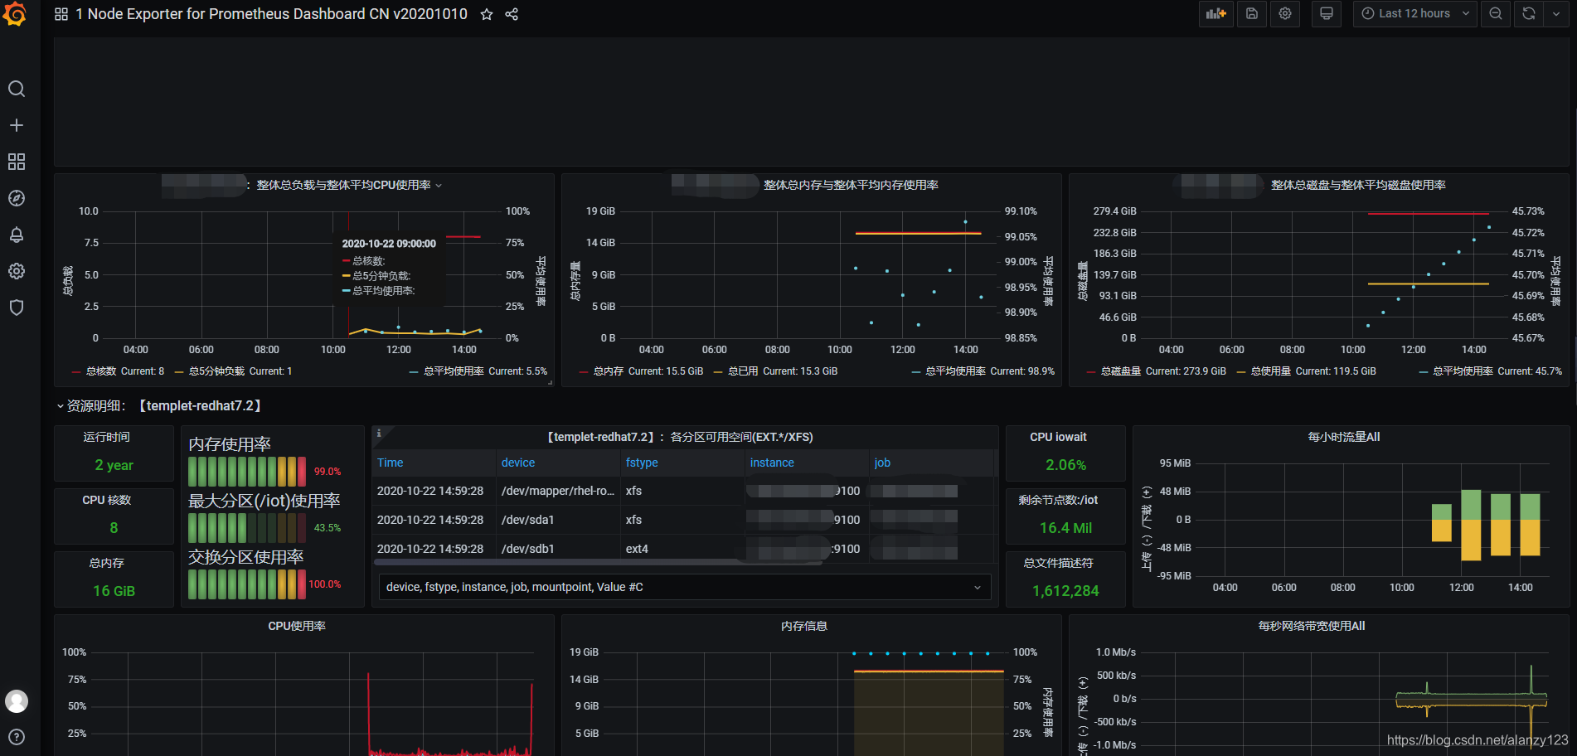Screen dimensions: 1577x756
Task: Open the dashboards grid icon beside the title
Action: click(61, 14)
